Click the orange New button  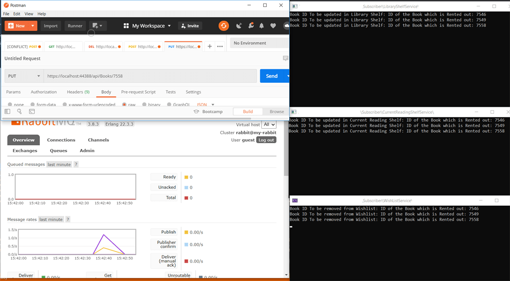pos(16,26)
